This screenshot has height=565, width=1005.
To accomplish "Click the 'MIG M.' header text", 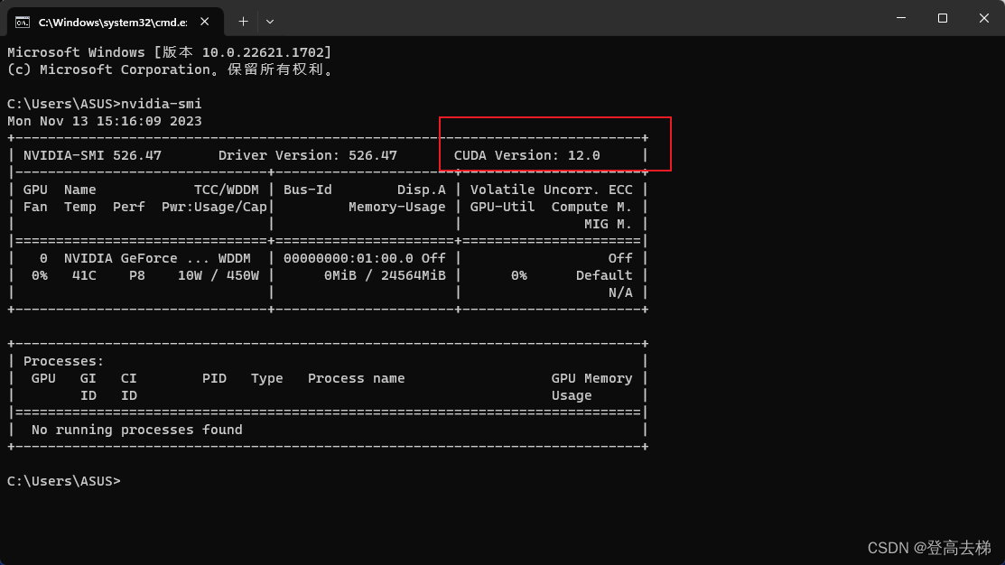I will [x=608, y=224].
